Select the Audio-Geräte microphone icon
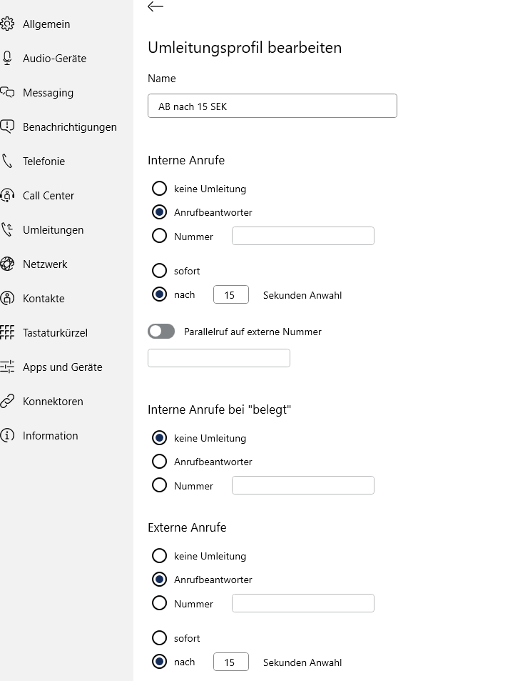Viewport: 525px width, 681px height. point(7,58)
